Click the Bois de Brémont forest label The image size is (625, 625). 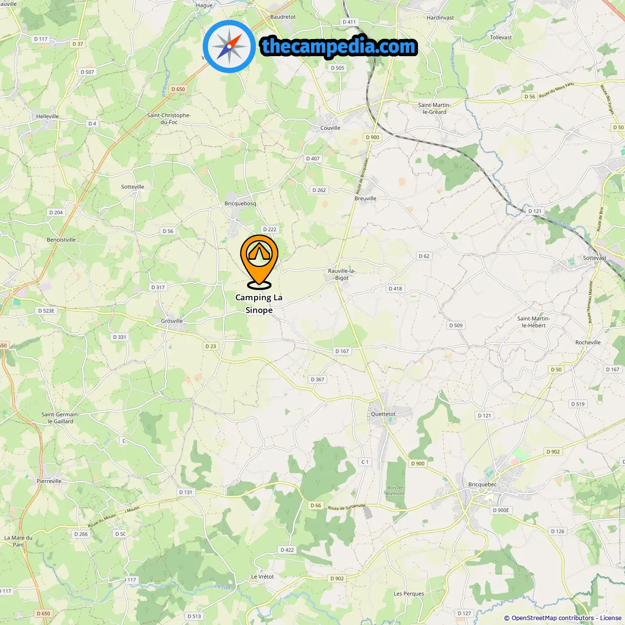396,491
